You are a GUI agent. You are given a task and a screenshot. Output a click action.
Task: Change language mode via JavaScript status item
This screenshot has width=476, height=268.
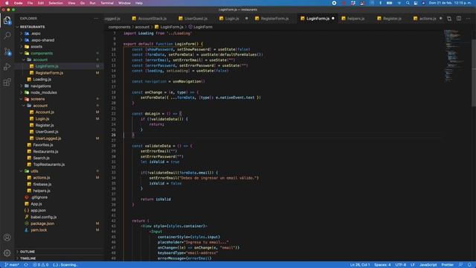click(428, 265)
